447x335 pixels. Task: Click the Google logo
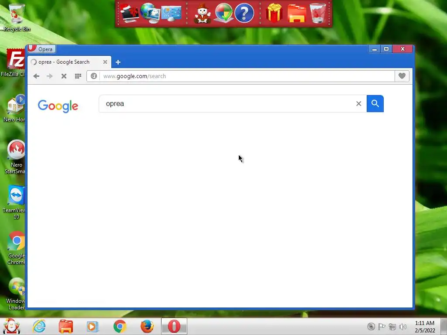(x=58, y=106)
